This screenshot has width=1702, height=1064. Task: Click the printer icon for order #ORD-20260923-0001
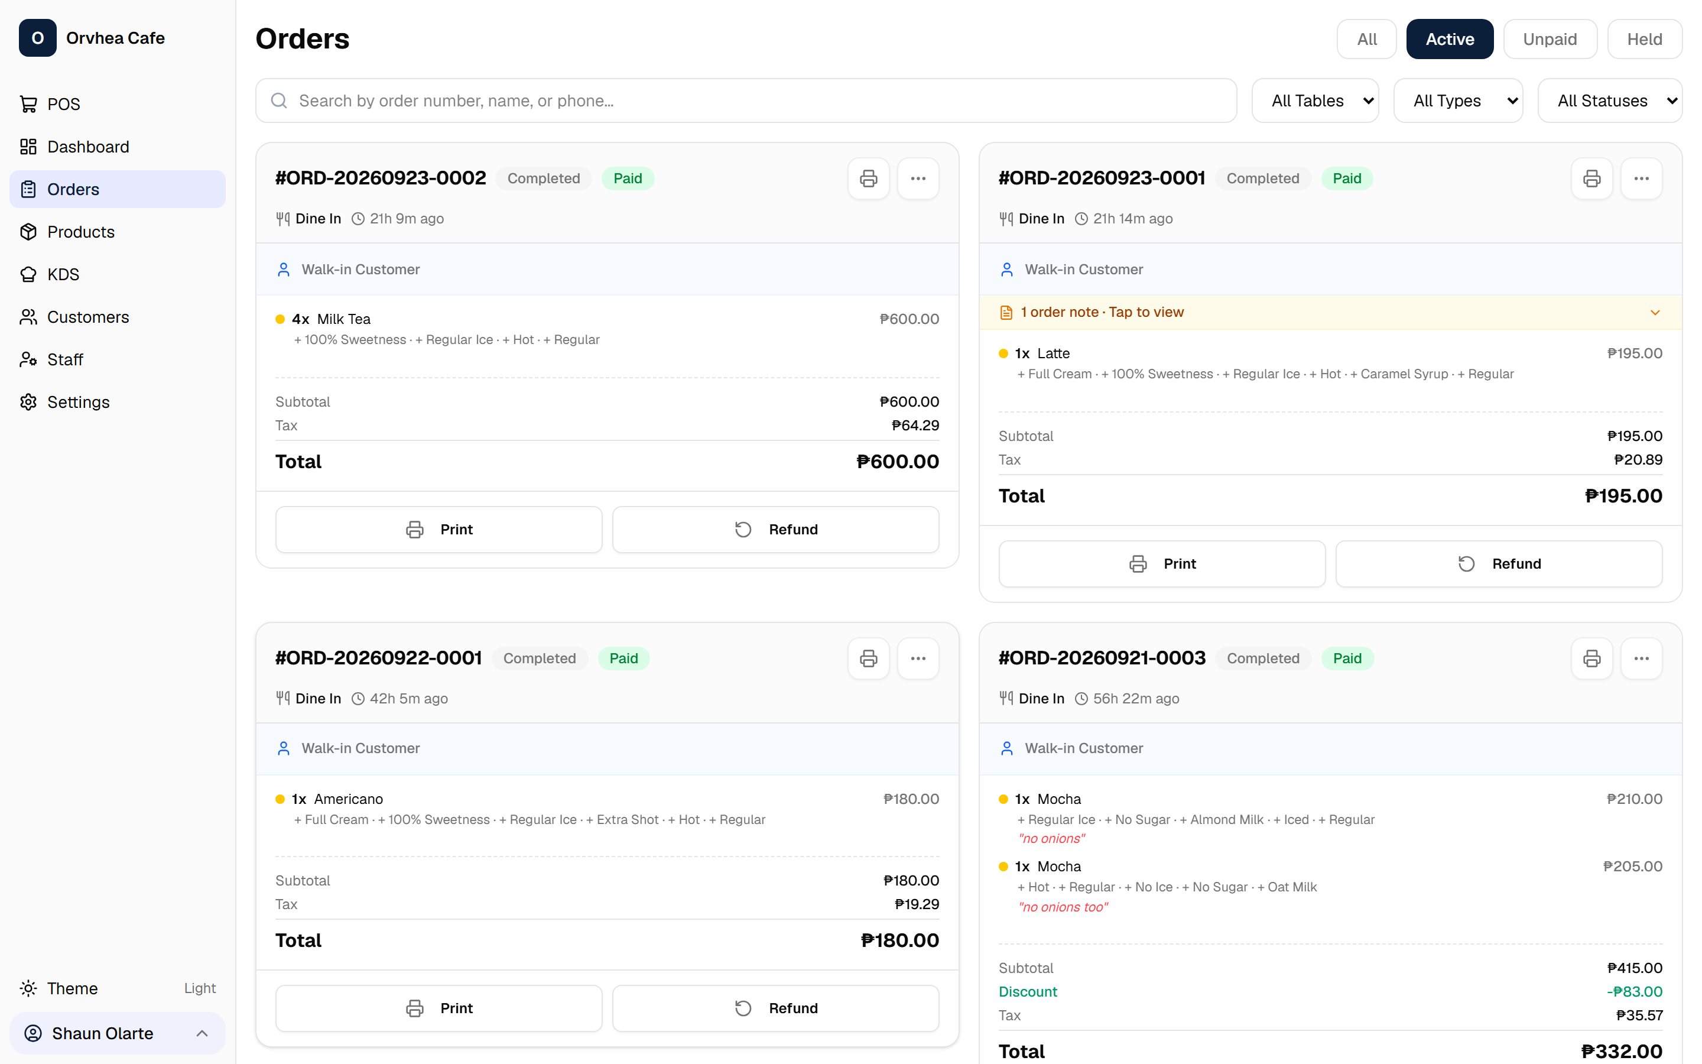(x=1591, y=179)
